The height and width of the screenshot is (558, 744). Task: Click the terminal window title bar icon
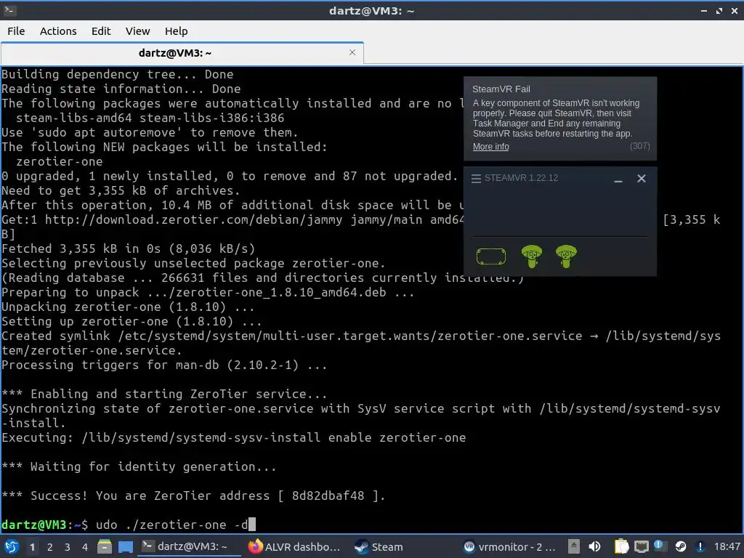(9, 10)
